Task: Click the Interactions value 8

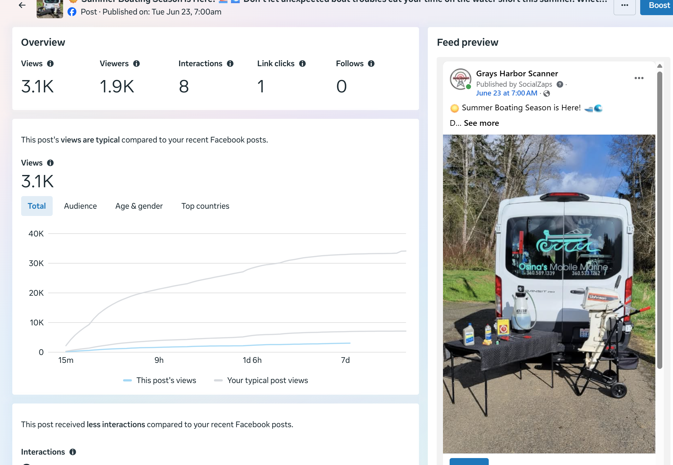Action: 184,86
